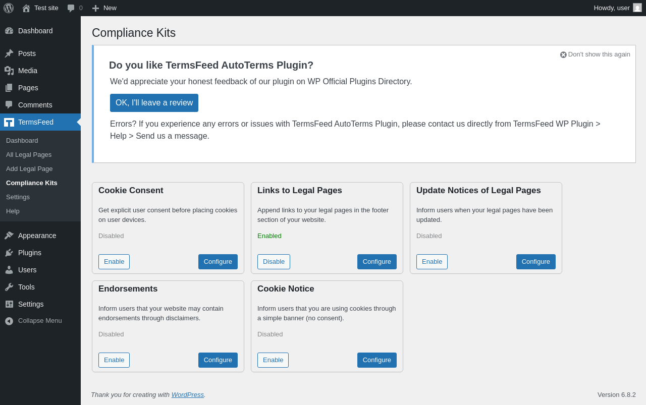Click the Users person icon
The height and width of the screenshot is (405, 646).
(9, 270)
